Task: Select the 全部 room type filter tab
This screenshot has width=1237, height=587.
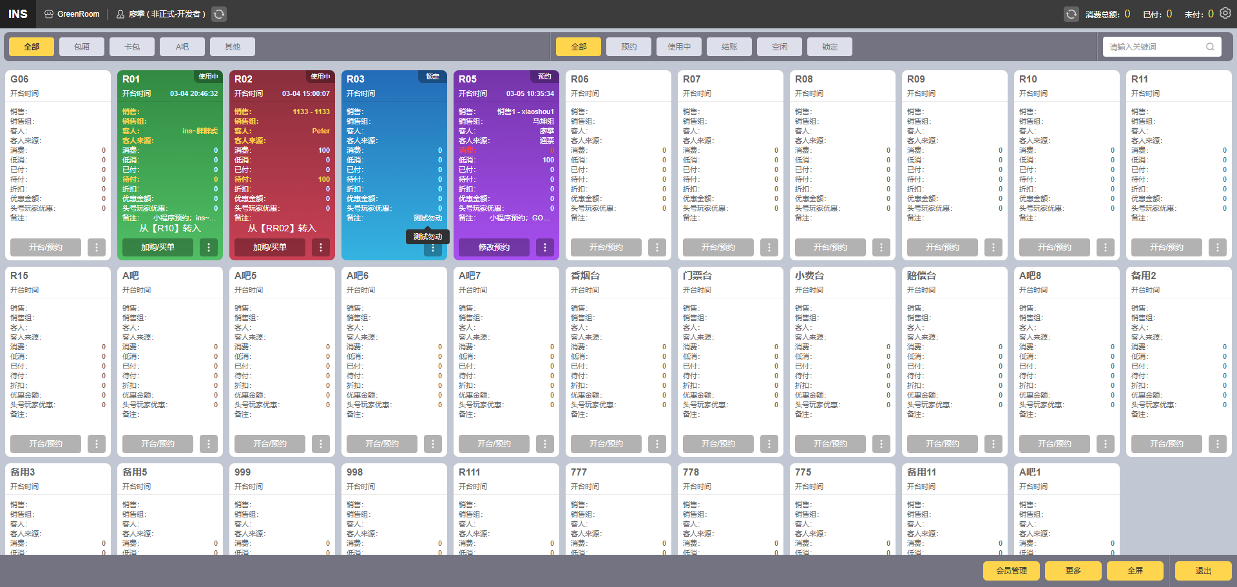Action: tap(32, 47)
